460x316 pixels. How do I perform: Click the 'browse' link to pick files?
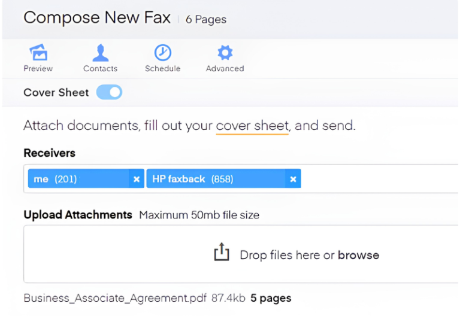pos(359,255)
